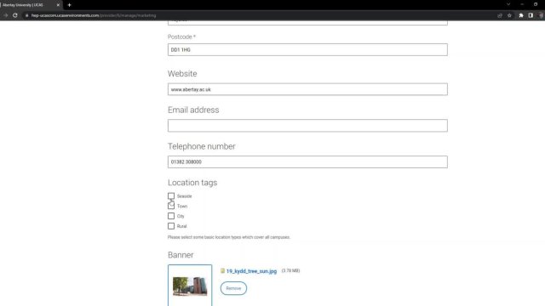Screen dimensions: 545x306
Task: Toggle the browser side panel icon
Action: pyautogui.click(x=531, y=15)
